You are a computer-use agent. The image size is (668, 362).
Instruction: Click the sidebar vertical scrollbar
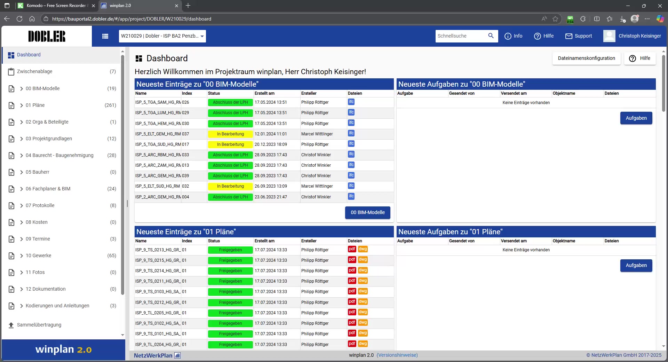(122, 174)
